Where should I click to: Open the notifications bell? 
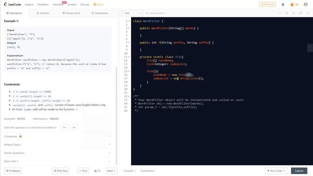tap(283, 4)
